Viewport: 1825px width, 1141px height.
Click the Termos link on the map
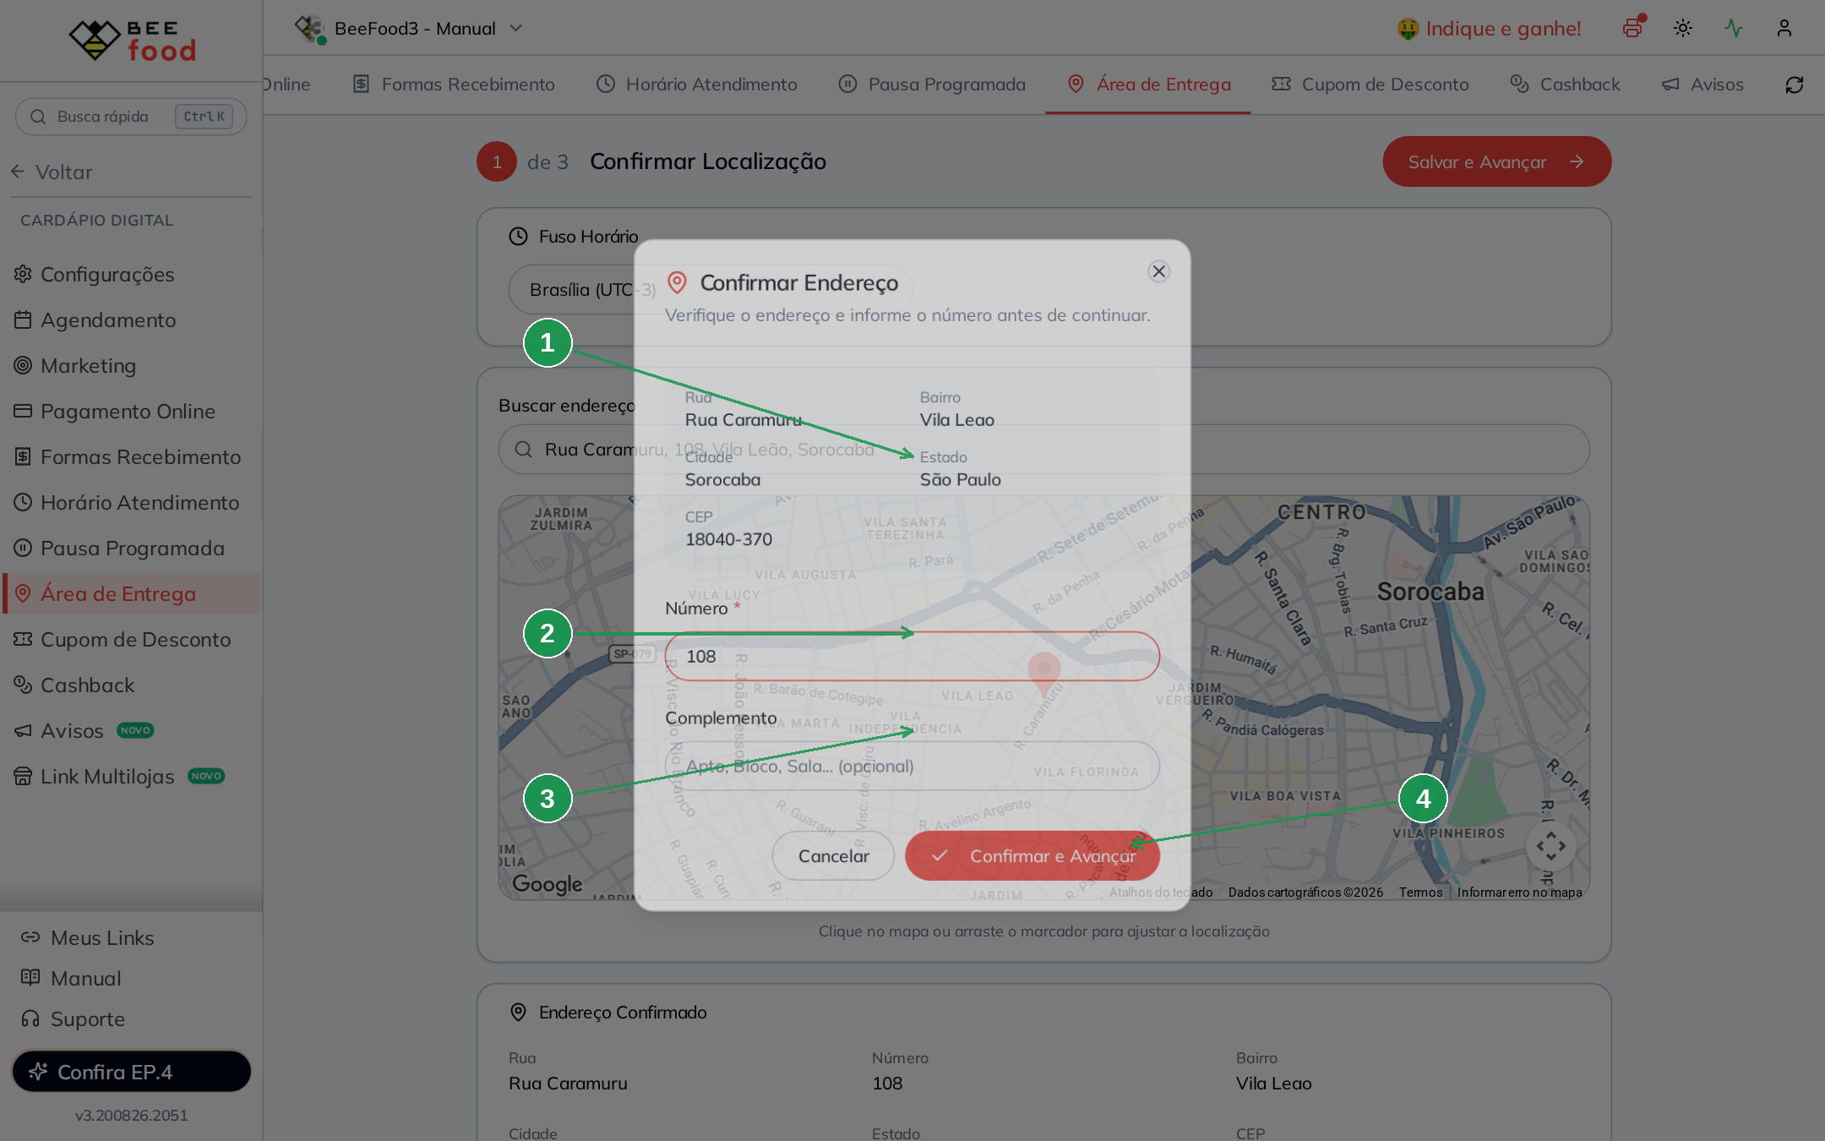[1420, 893]
